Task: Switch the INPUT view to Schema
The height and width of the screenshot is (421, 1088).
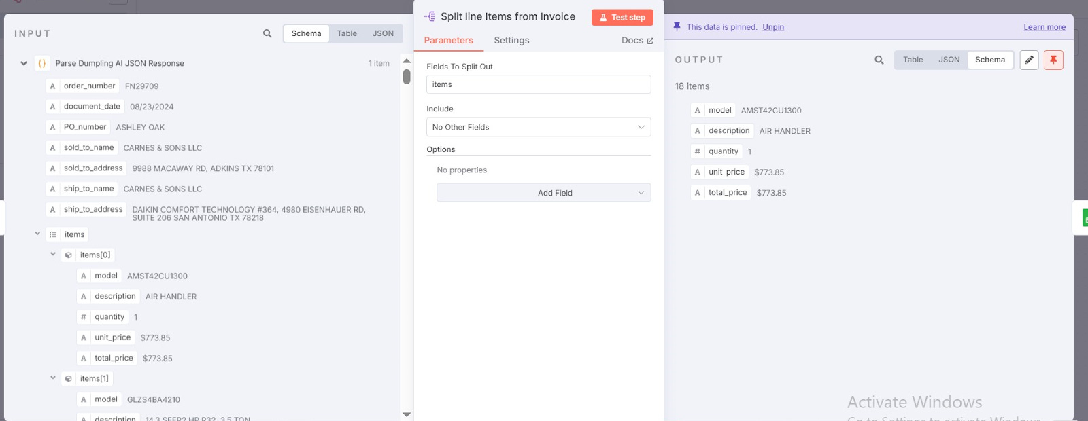Action: (306, 33)
